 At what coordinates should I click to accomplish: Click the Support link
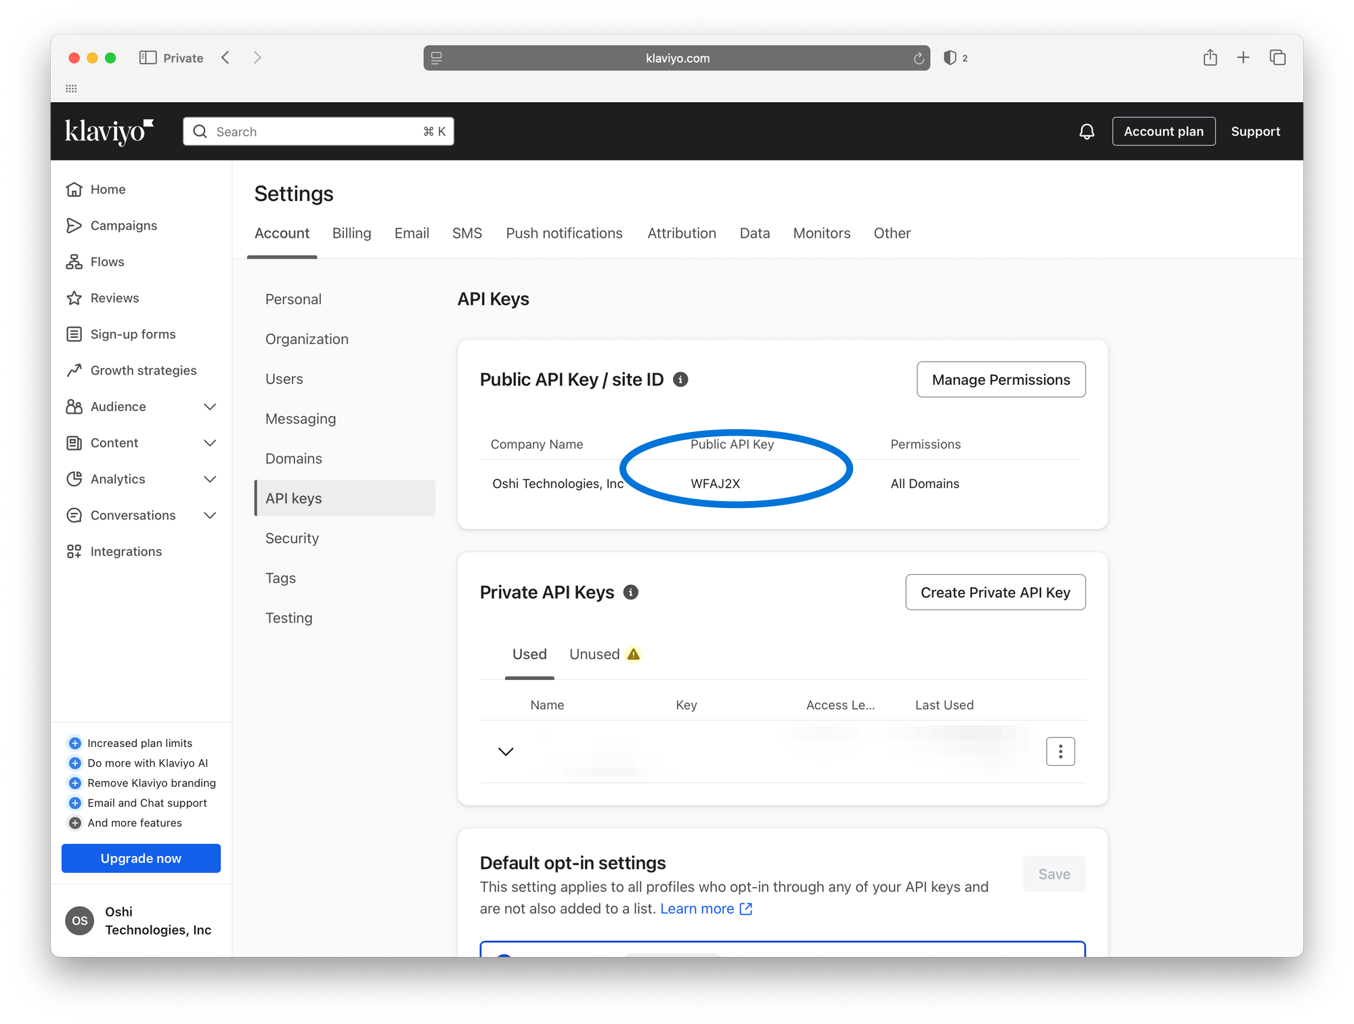[1255, 131]
